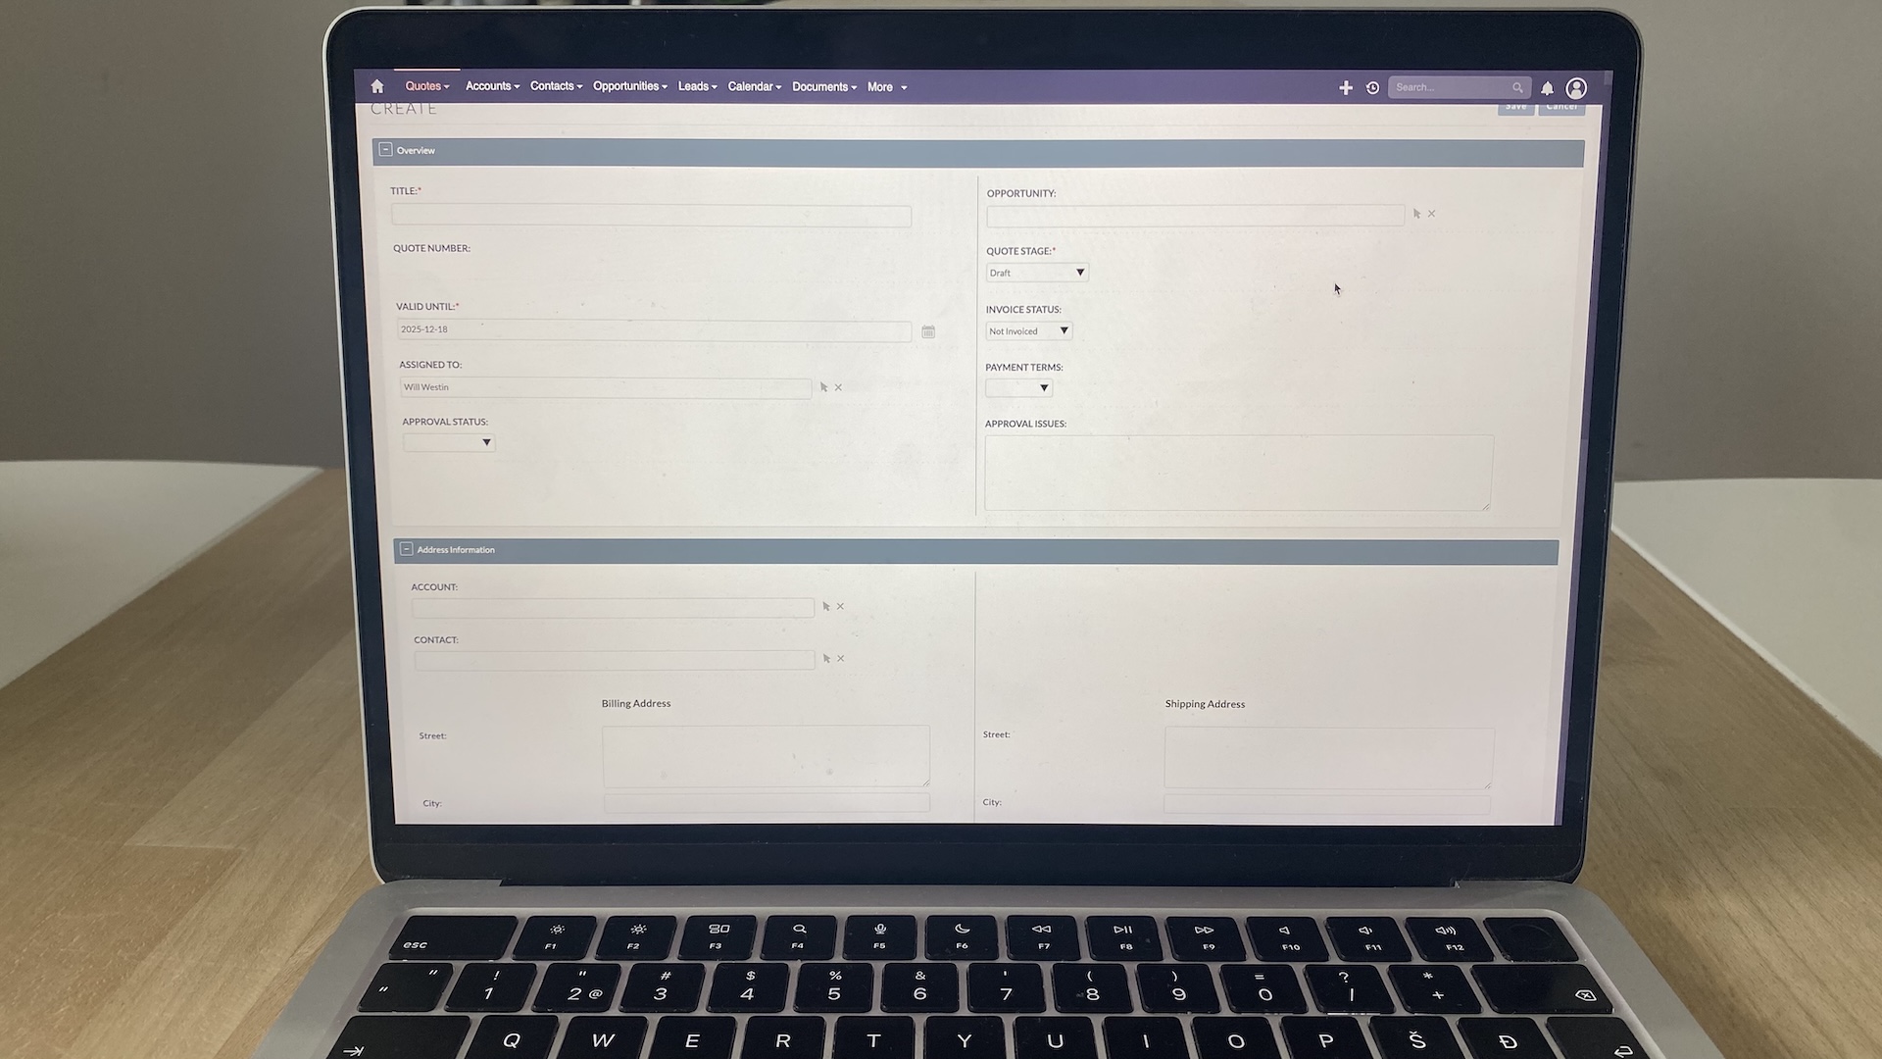Open the notifications bell icon
Image resolution: width=1882 pixels, height=1059 pixels.
(x=1547, y=88)
